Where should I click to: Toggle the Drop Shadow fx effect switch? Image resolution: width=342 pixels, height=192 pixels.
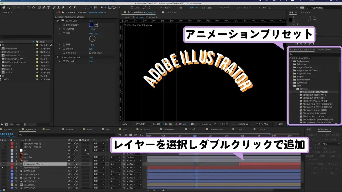coord(58,21)
